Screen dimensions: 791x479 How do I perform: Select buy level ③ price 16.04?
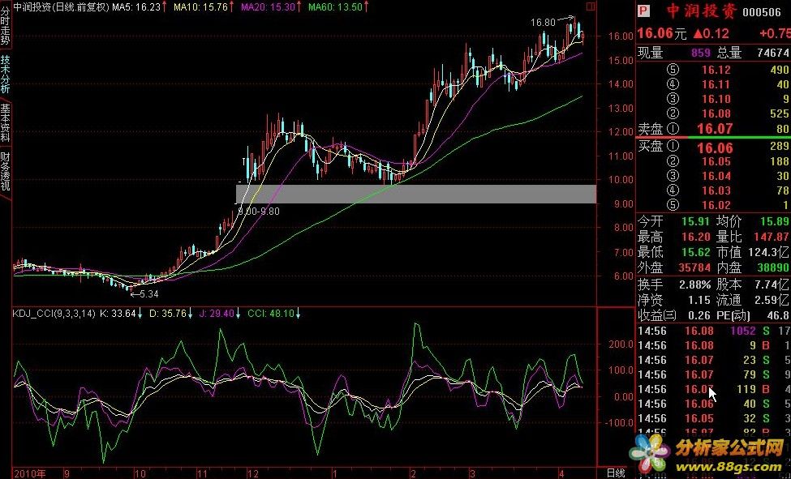tap(716, 176)
